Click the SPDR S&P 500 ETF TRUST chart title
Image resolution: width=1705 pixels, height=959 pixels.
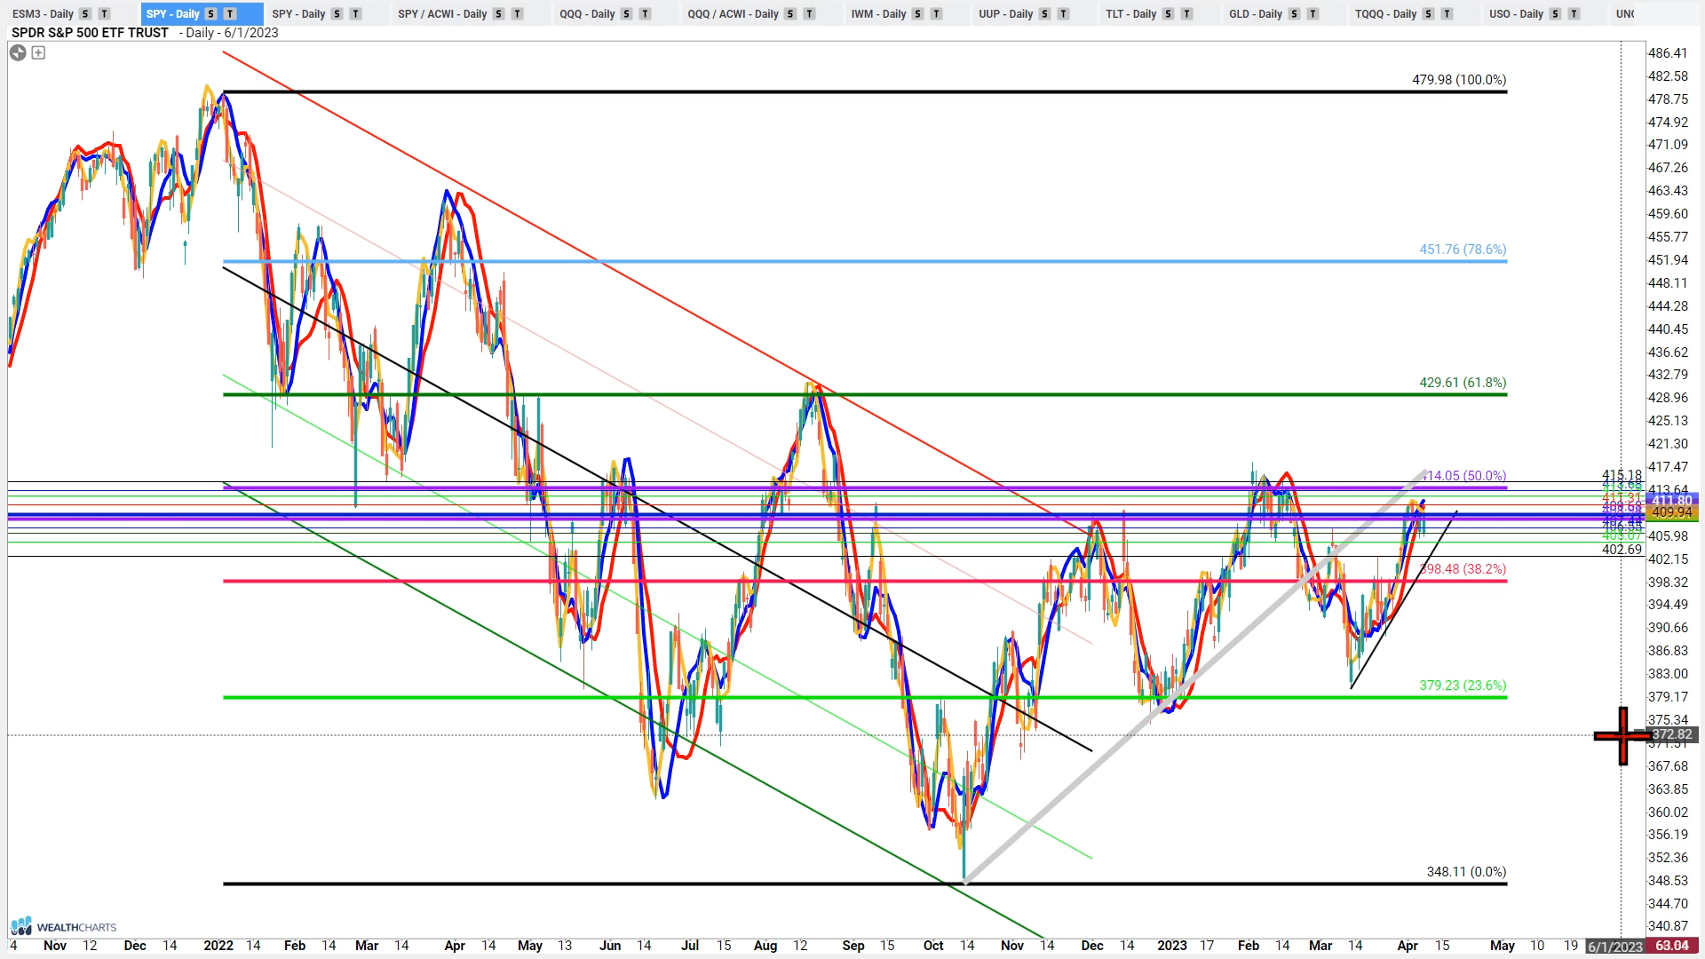click(x=90, y=33)
